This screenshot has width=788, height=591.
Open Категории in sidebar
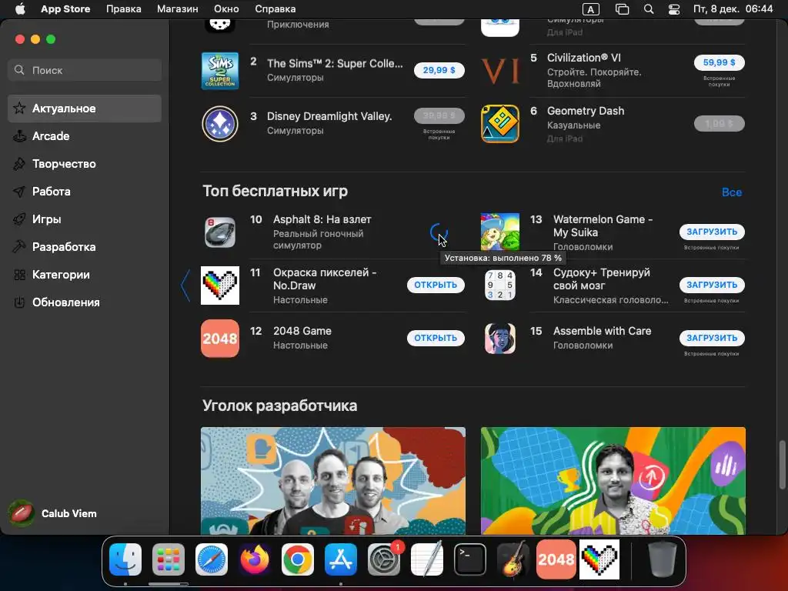(x=85, y=275)
